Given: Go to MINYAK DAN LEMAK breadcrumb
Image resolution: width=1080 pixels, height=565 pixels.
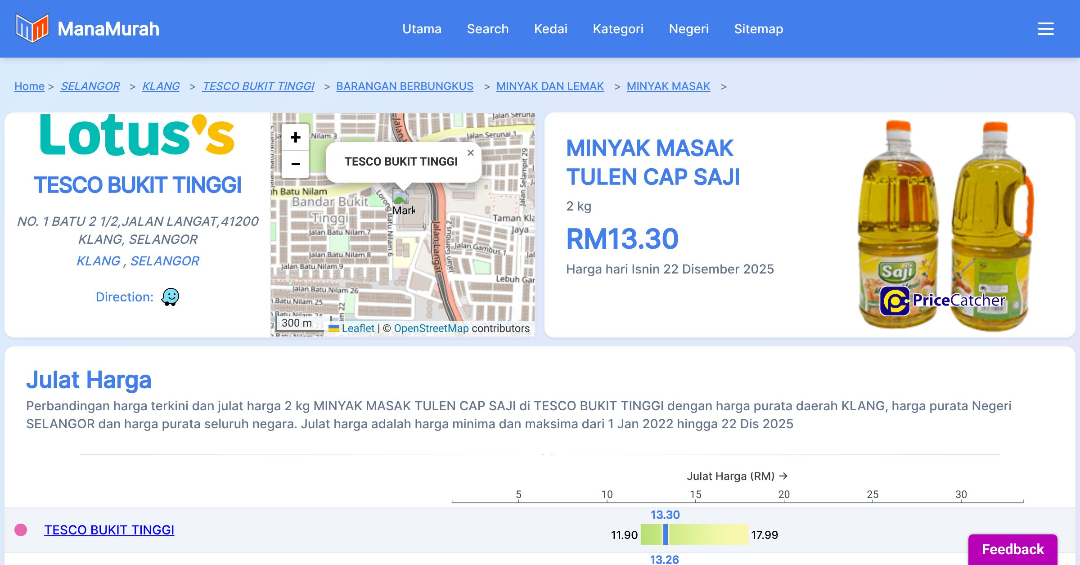Looking at the screenshot, I should tap(550, 86).
